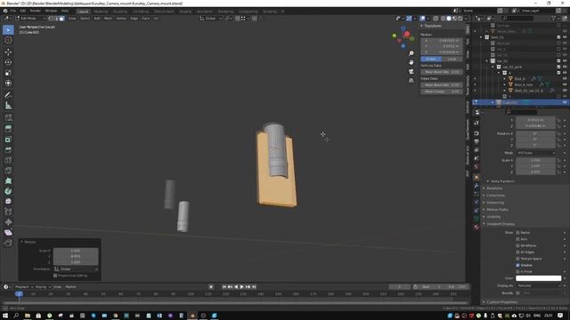Toggle X-ray display
The width and height of the screenshot is (570, 320).
tap(436, 18)
